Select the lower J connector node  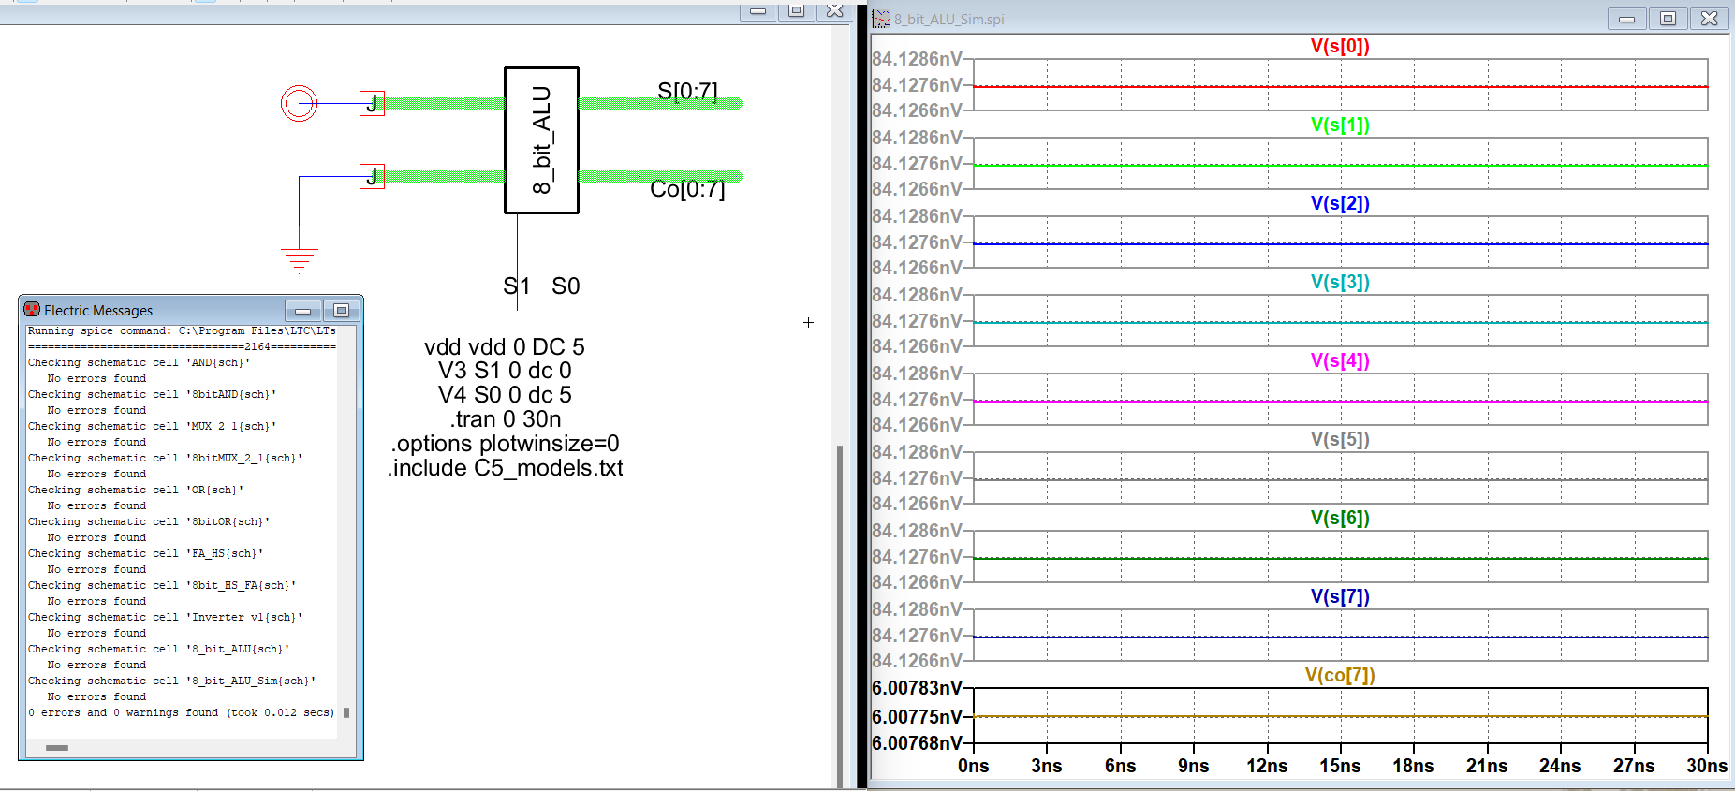372,176
